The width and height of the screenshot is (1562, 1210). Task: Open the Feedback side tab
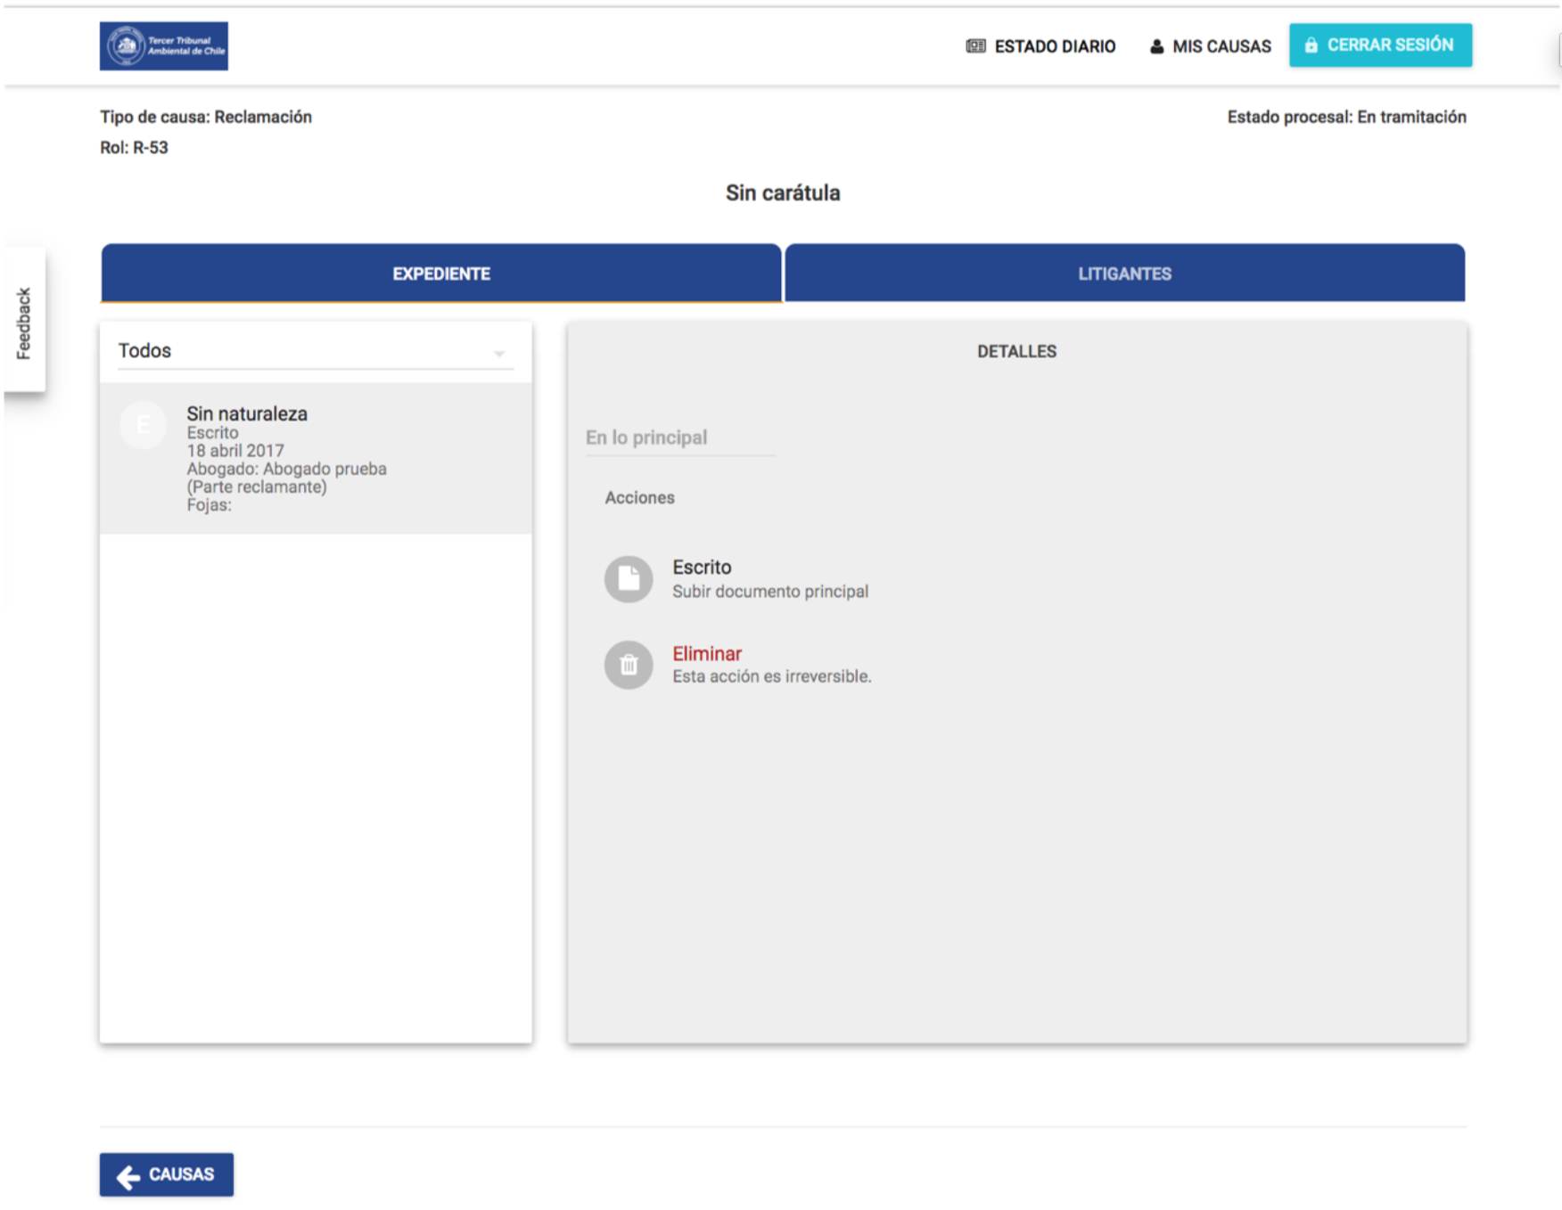(x=24, y=323)
